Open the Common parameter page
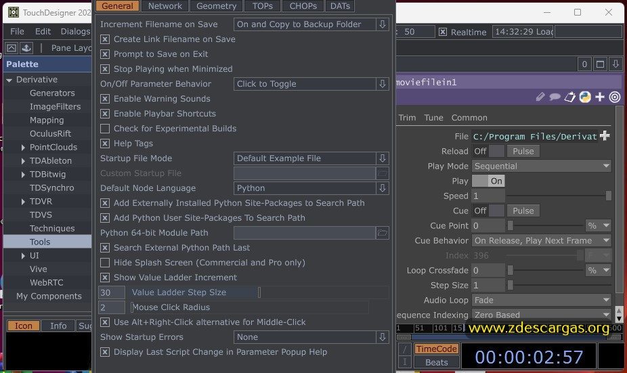 click(x=469, y=118)
